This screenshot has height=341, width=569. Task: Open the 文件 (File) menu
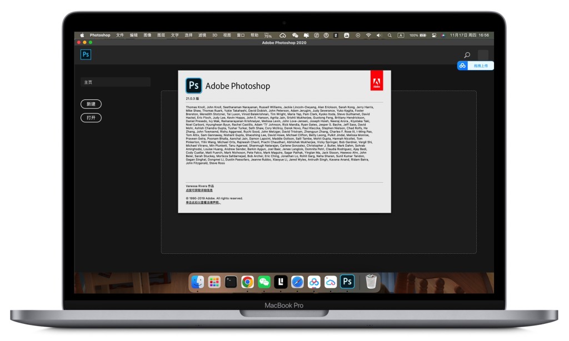[x=120, y=35]
